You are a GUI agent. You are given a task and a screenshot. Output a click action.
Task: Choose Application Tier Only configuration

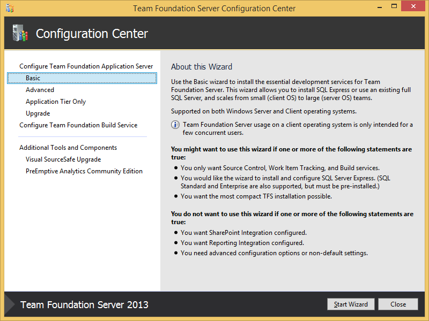pyautogui.click(x=56, y=102)
